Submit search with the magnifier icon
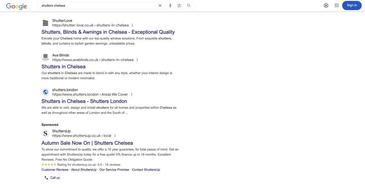 (x=189, y=5)
